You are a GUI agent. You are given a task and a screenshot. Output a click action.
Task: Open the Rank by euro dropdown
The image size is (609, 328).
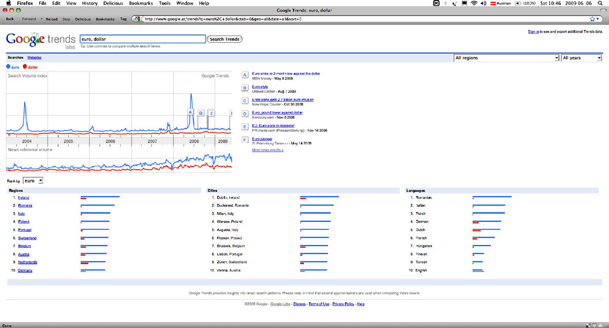(x=33, y=181)
